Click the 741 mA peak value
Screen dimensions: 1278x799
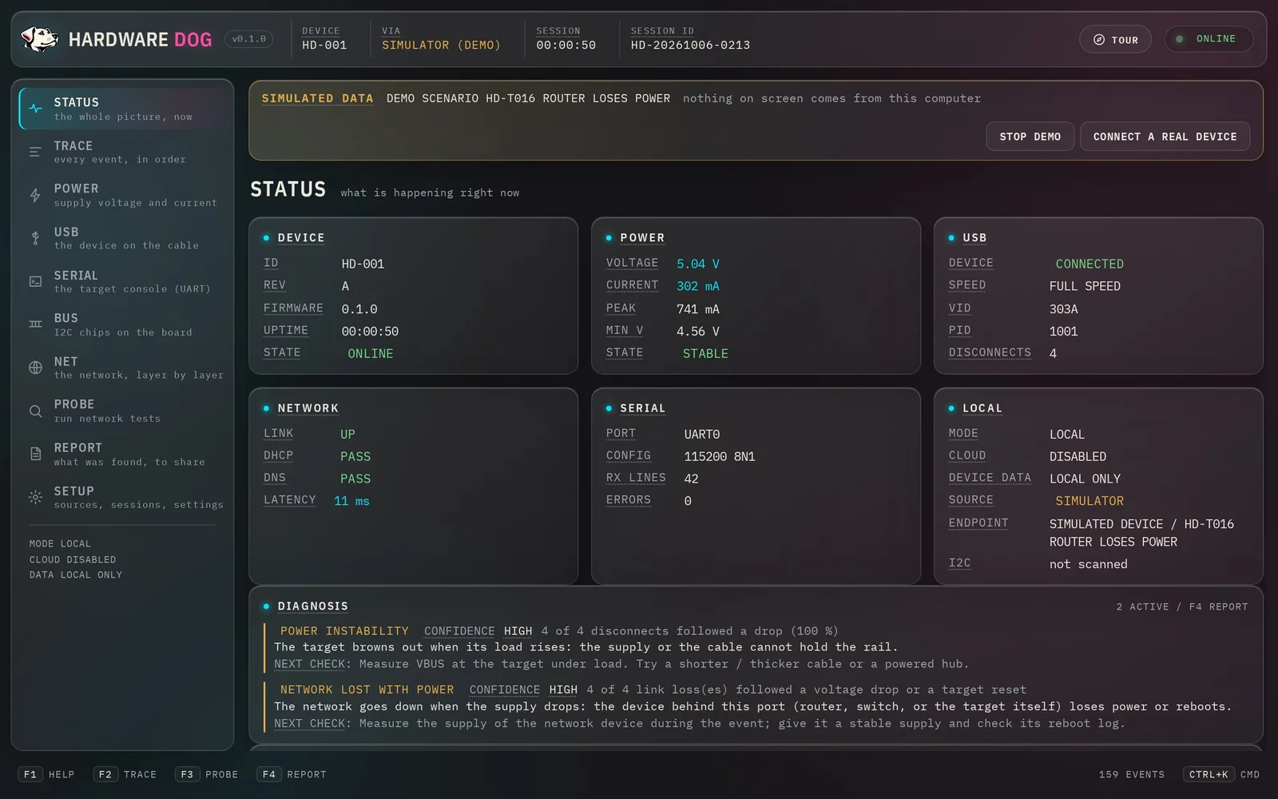698,309
